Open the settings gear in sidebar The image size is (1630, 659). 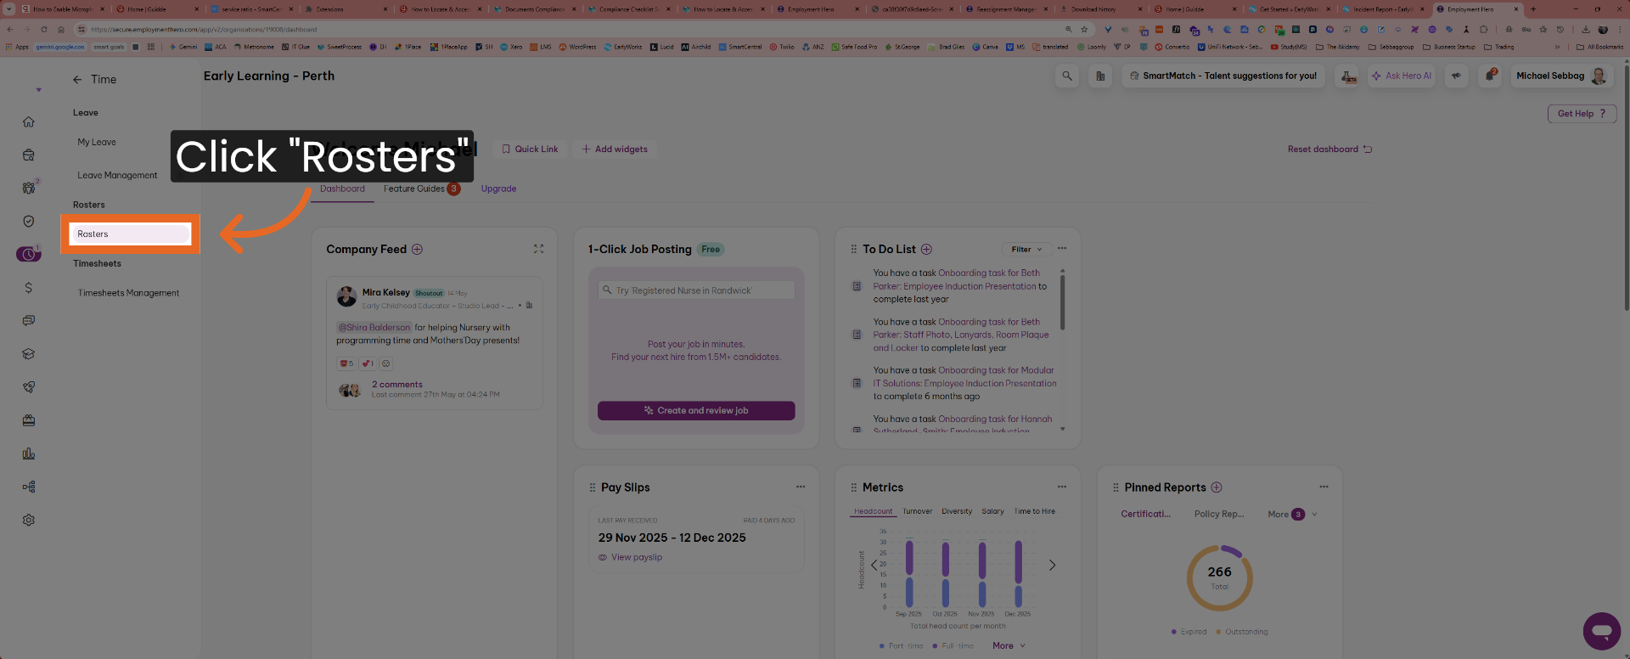29,520
